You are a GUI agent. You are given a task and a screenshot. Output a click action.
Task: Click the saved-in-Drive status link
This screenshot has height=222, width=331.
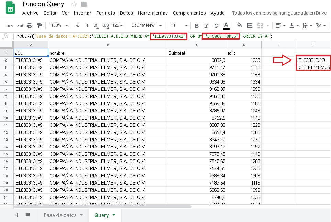279,13
